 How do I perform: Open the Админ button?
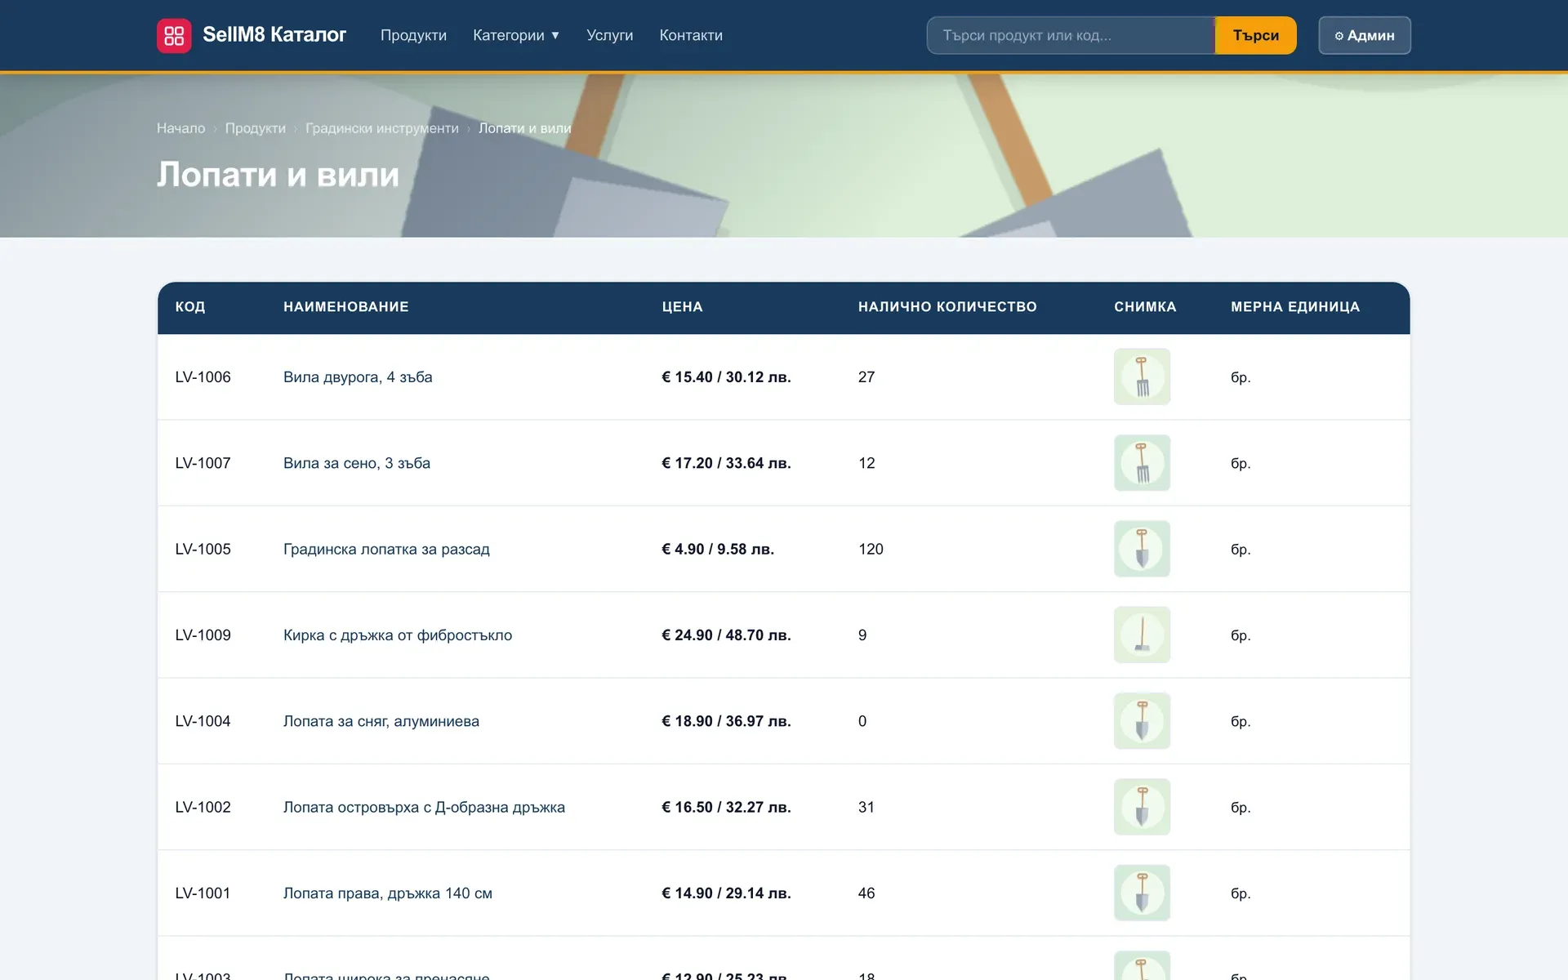[1364, 35]
